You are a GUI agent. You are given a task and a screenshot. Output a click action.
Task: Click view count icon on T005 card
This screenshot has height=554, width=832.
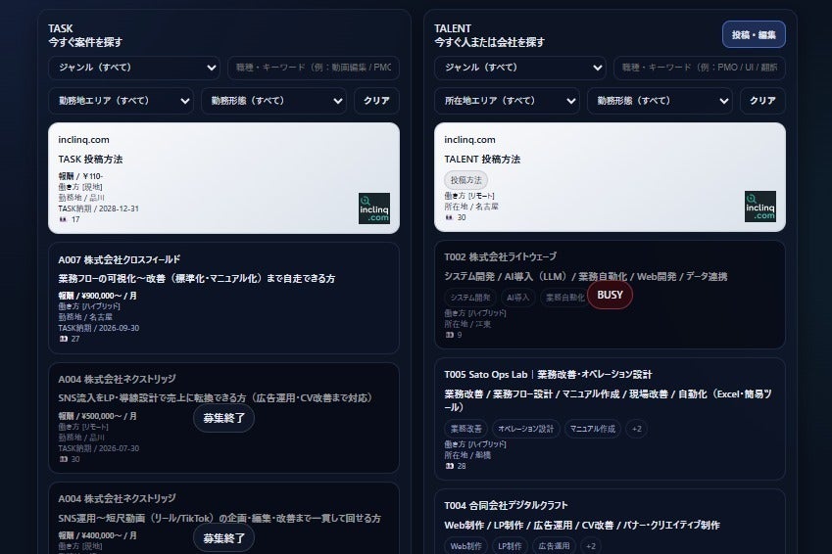(x=450, y=466)
